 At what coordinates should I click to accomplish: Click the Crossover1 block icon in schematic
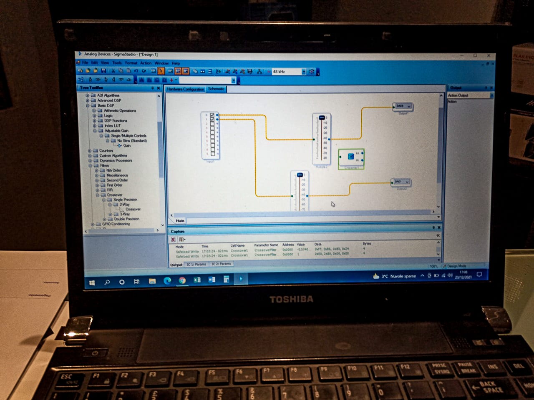pos(351,157)
